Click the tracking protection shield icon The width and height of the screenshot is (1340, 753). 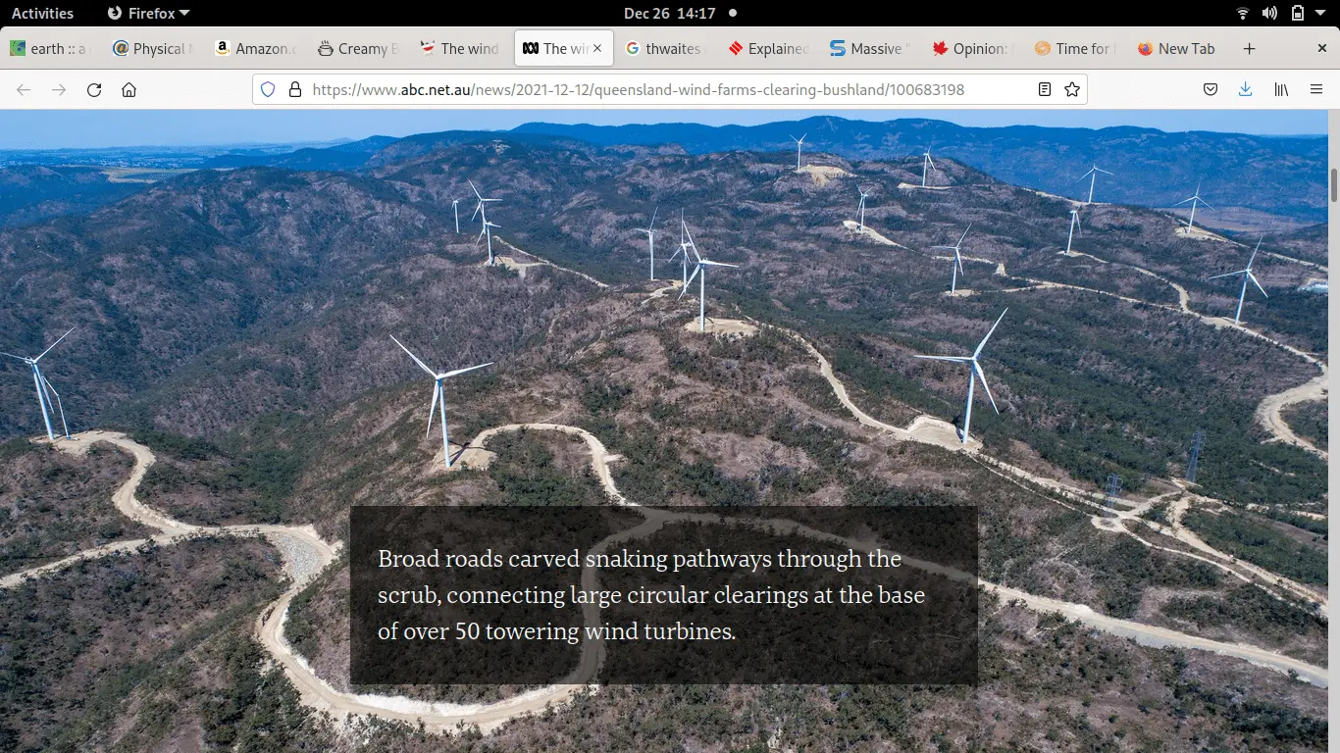point(268,90)
